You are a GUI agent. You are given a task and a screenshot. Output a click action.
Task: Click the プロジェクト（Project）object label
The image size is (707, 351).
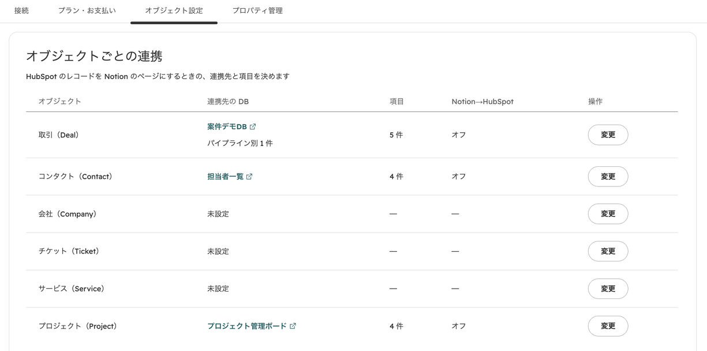pyautogui.click(x=77, y=326)
